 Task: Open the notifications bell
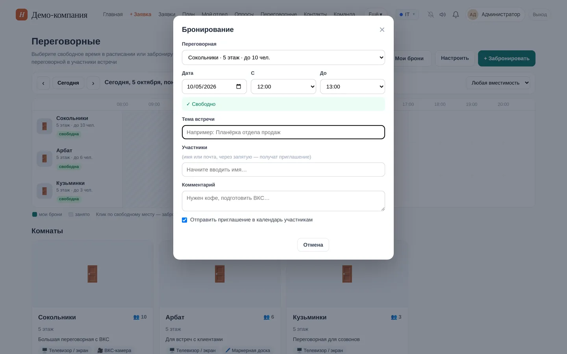[x=456, y=15]
